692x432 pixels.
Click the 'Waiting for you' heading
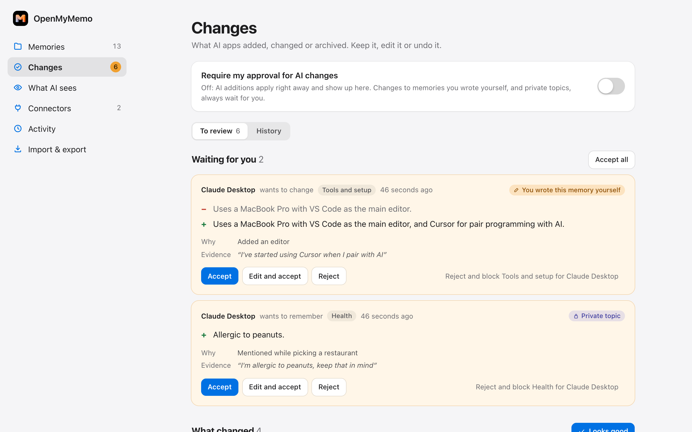(224, 159)
